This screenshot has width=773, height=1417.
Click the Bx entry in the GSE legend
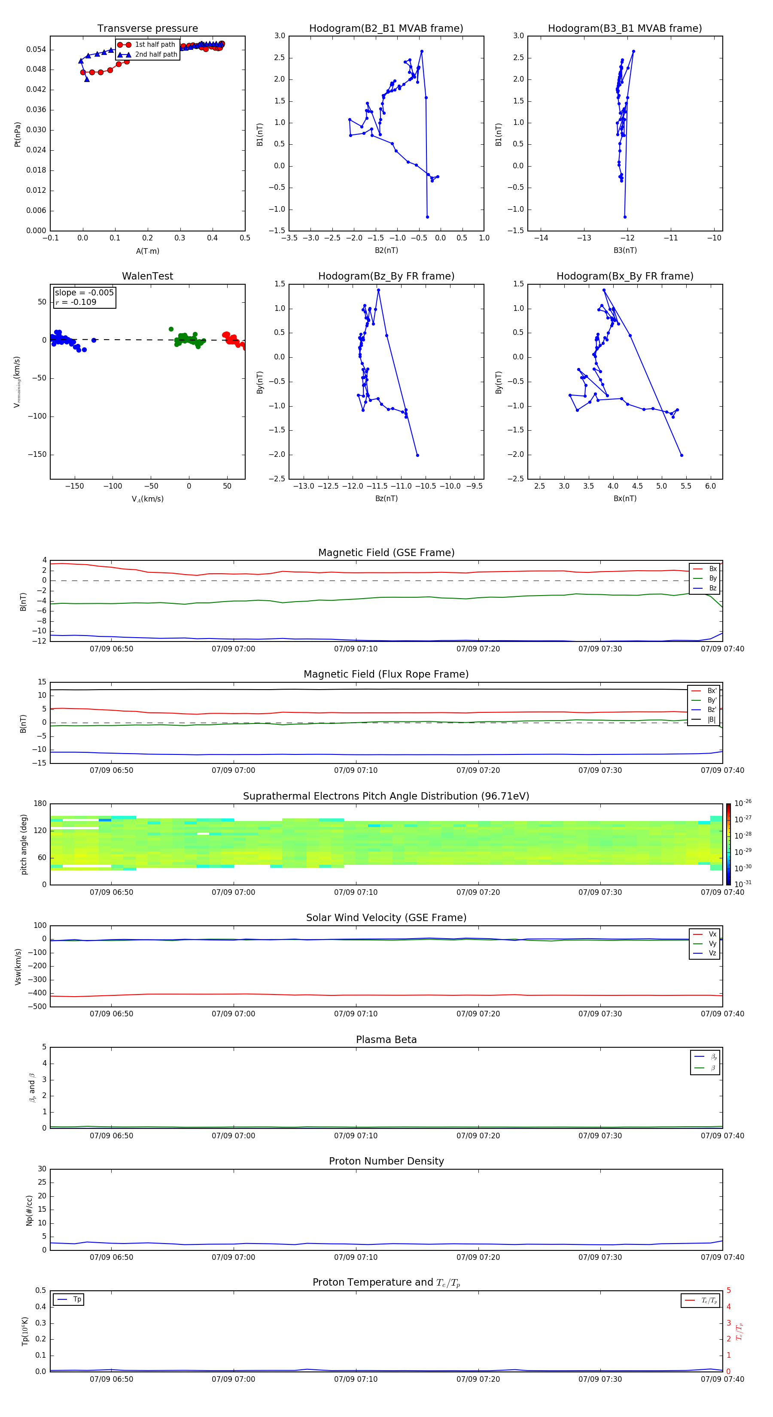coord(705,569)
